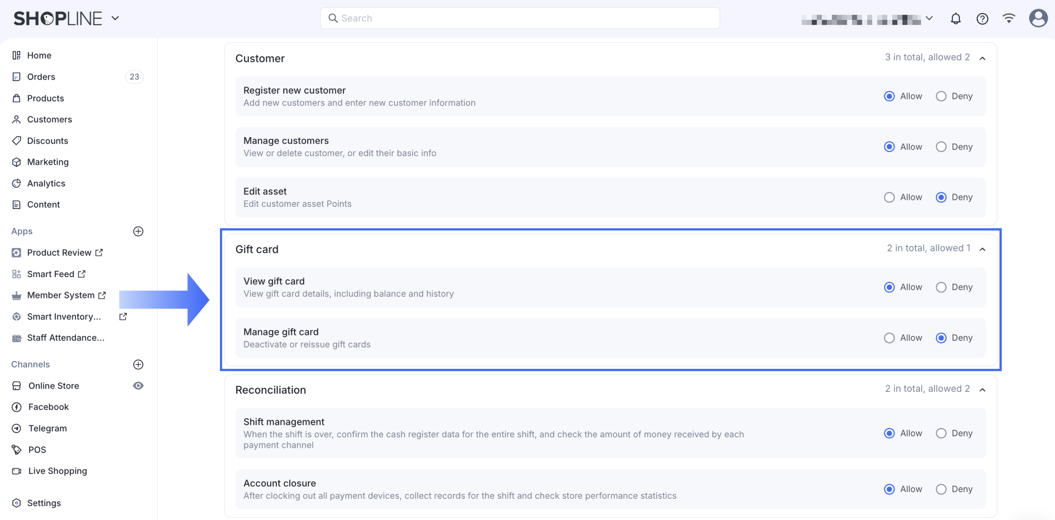The width and height of the screenshot is (1055, 520).
Task: Open Settings from the sidebar
Action: (44, 503)
